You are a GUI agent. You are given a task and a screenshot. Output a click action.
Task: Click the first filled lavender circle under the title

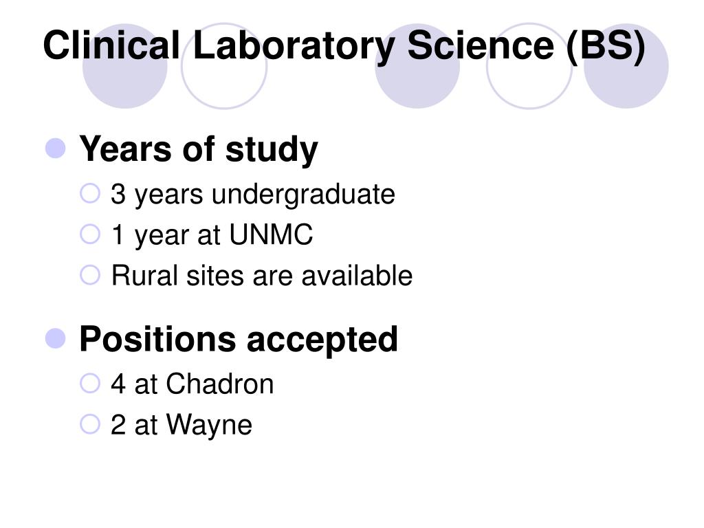point(125,66)
